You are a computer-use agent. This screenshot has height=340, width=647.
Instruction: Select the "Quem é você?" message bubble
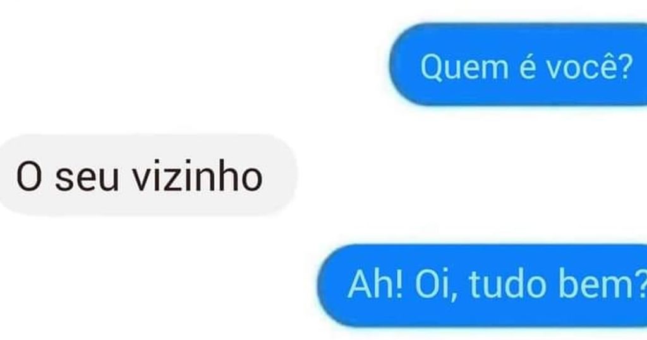(518, 64)
